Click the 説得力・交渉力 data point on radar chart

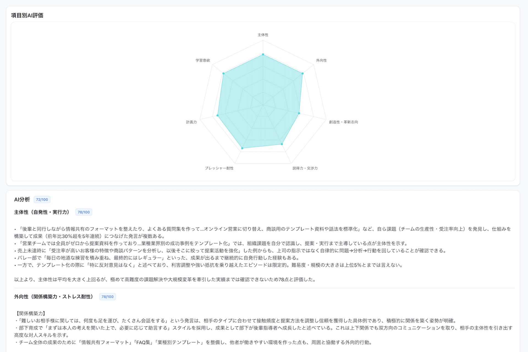282,144
